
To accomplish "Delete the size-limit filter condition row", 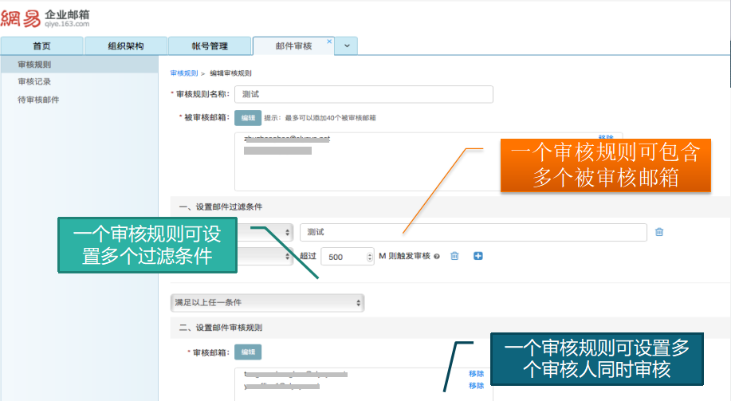I will [454, 256].
